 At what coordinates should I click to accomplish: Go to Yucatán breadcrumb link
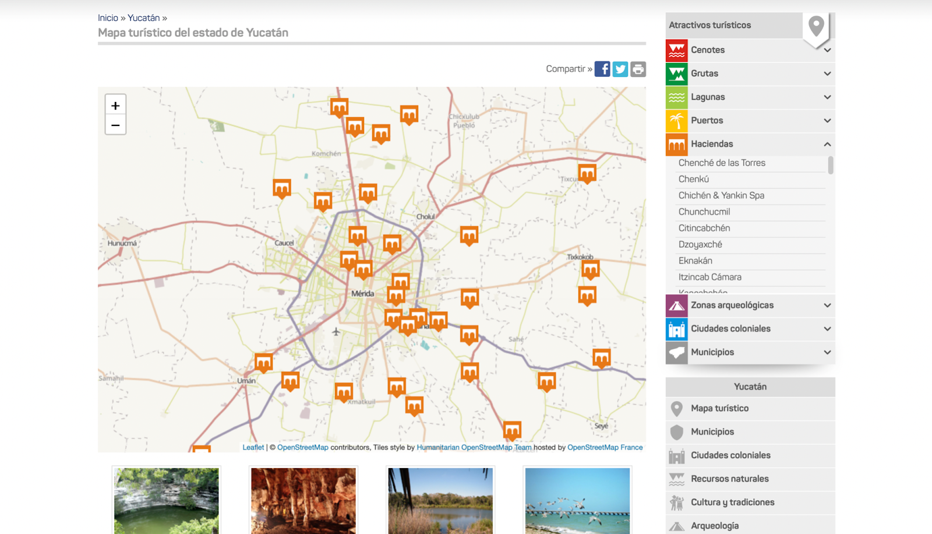143,18
